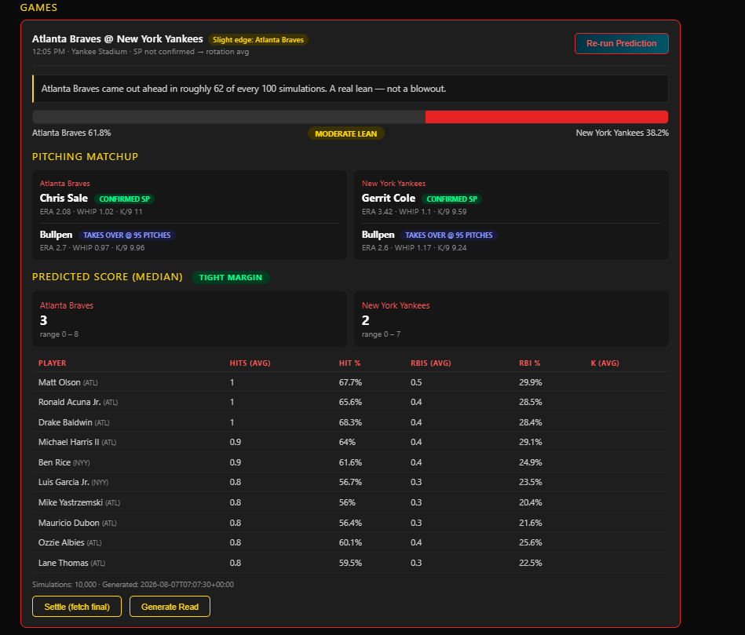Click the PLAYER column header
The width and height of the screenshot is (745, 635).
click(x=53, y=363)
